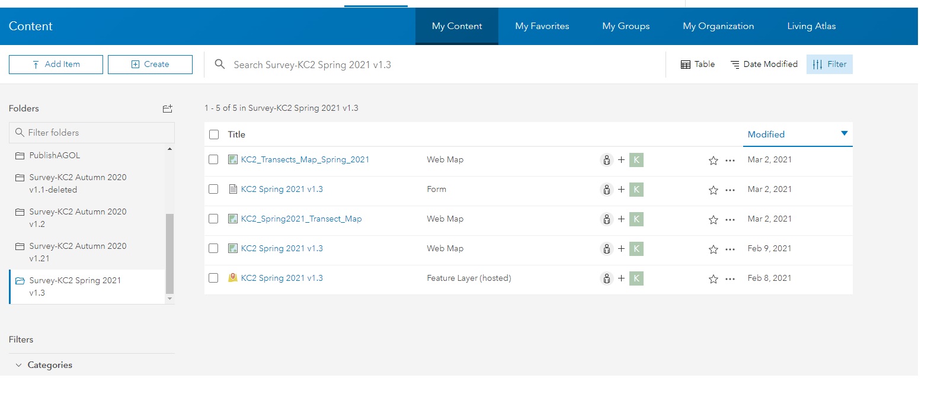Open more options for Feature Layer (hosted)
This screenshot has height=410, width=947.
pos(730,279)
